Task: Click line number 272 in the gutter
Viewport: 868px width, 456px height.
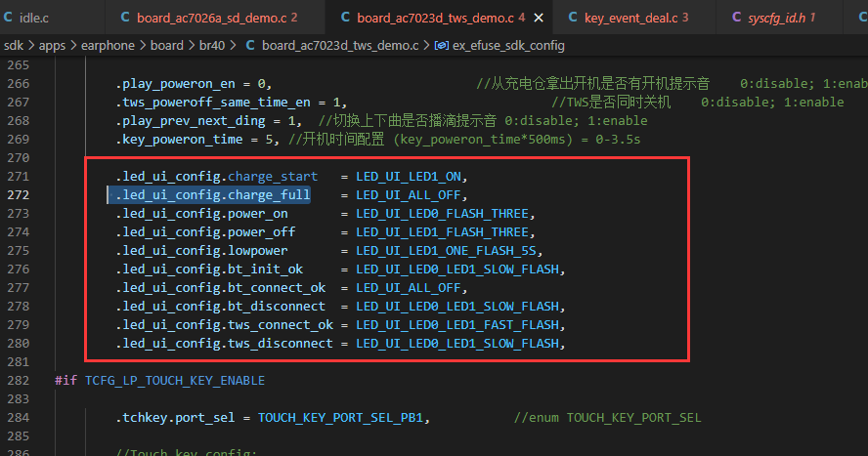Action: [x=19, y=195]
